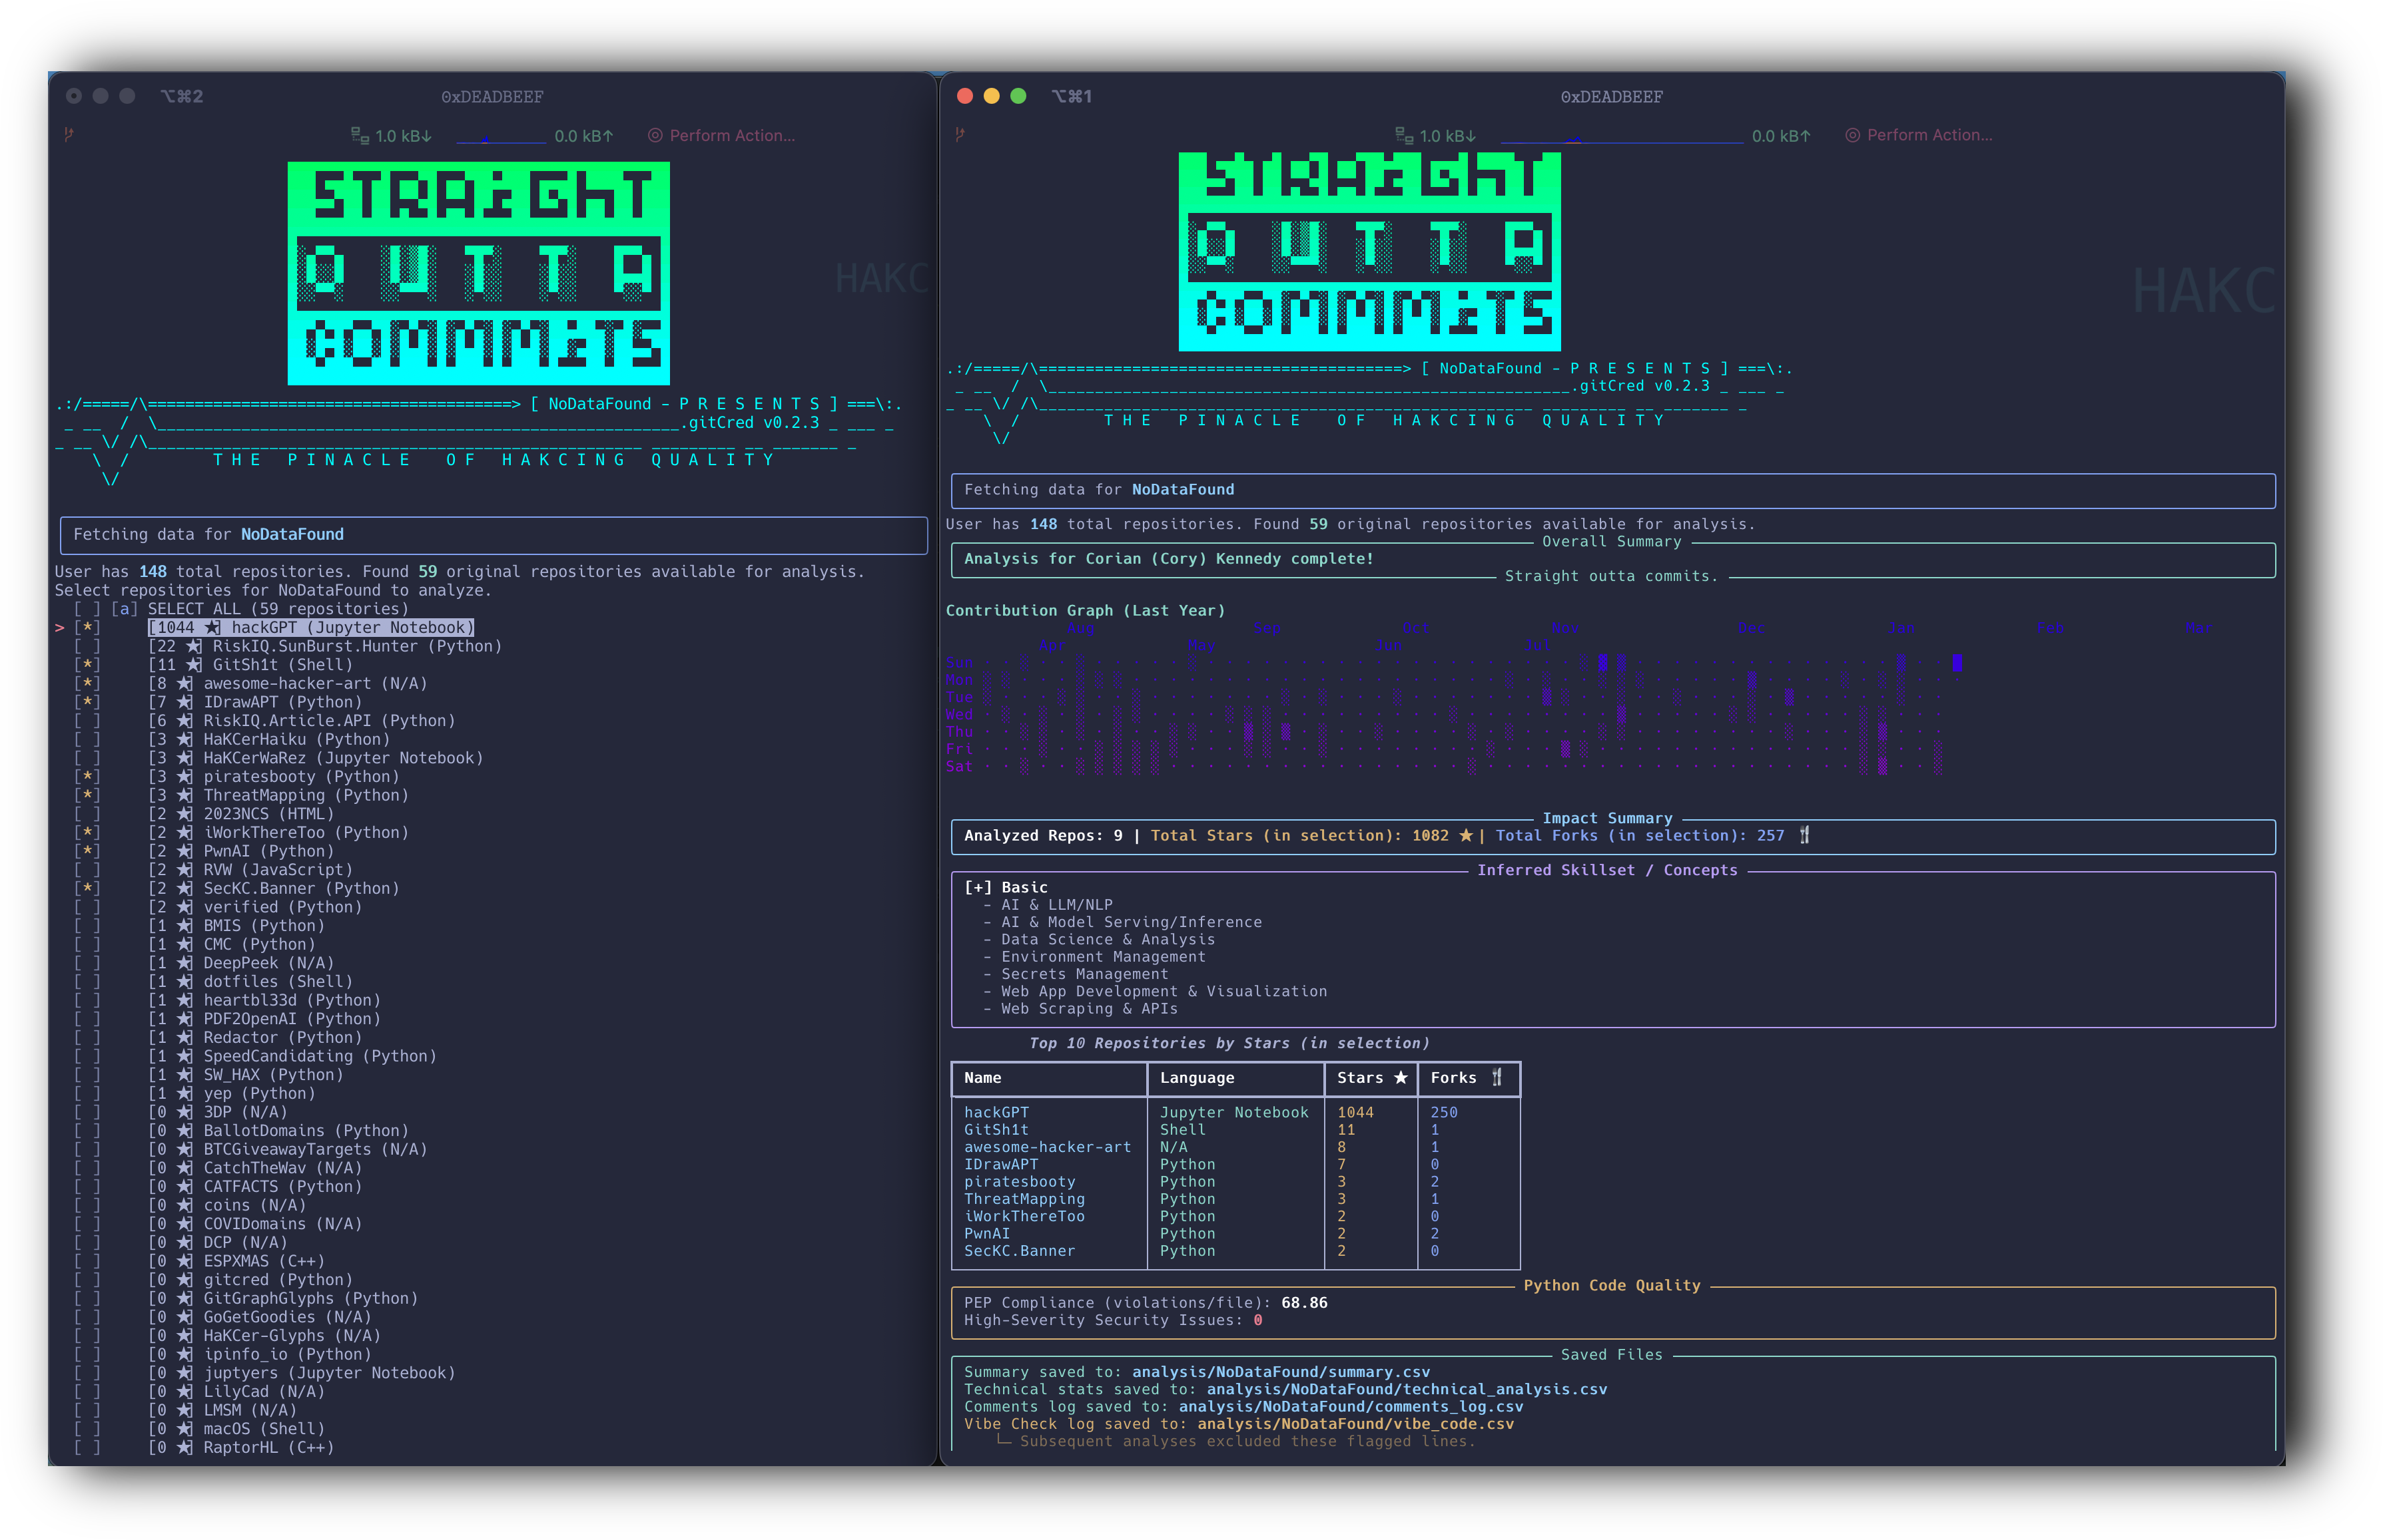2383x1540 pixels.
Task: Open the analysis/NoDataFound/vibe_code.csv path
Action: tap(1355, 1424)
